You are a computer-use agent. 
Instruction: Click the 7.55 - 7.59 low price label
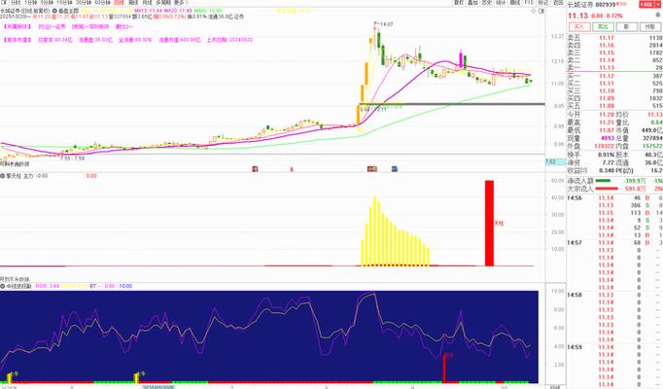pyautogui.click(x=72, y=159)
